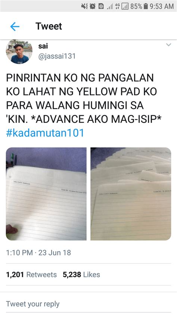Tap the 4G network indicator

(117, 6)
